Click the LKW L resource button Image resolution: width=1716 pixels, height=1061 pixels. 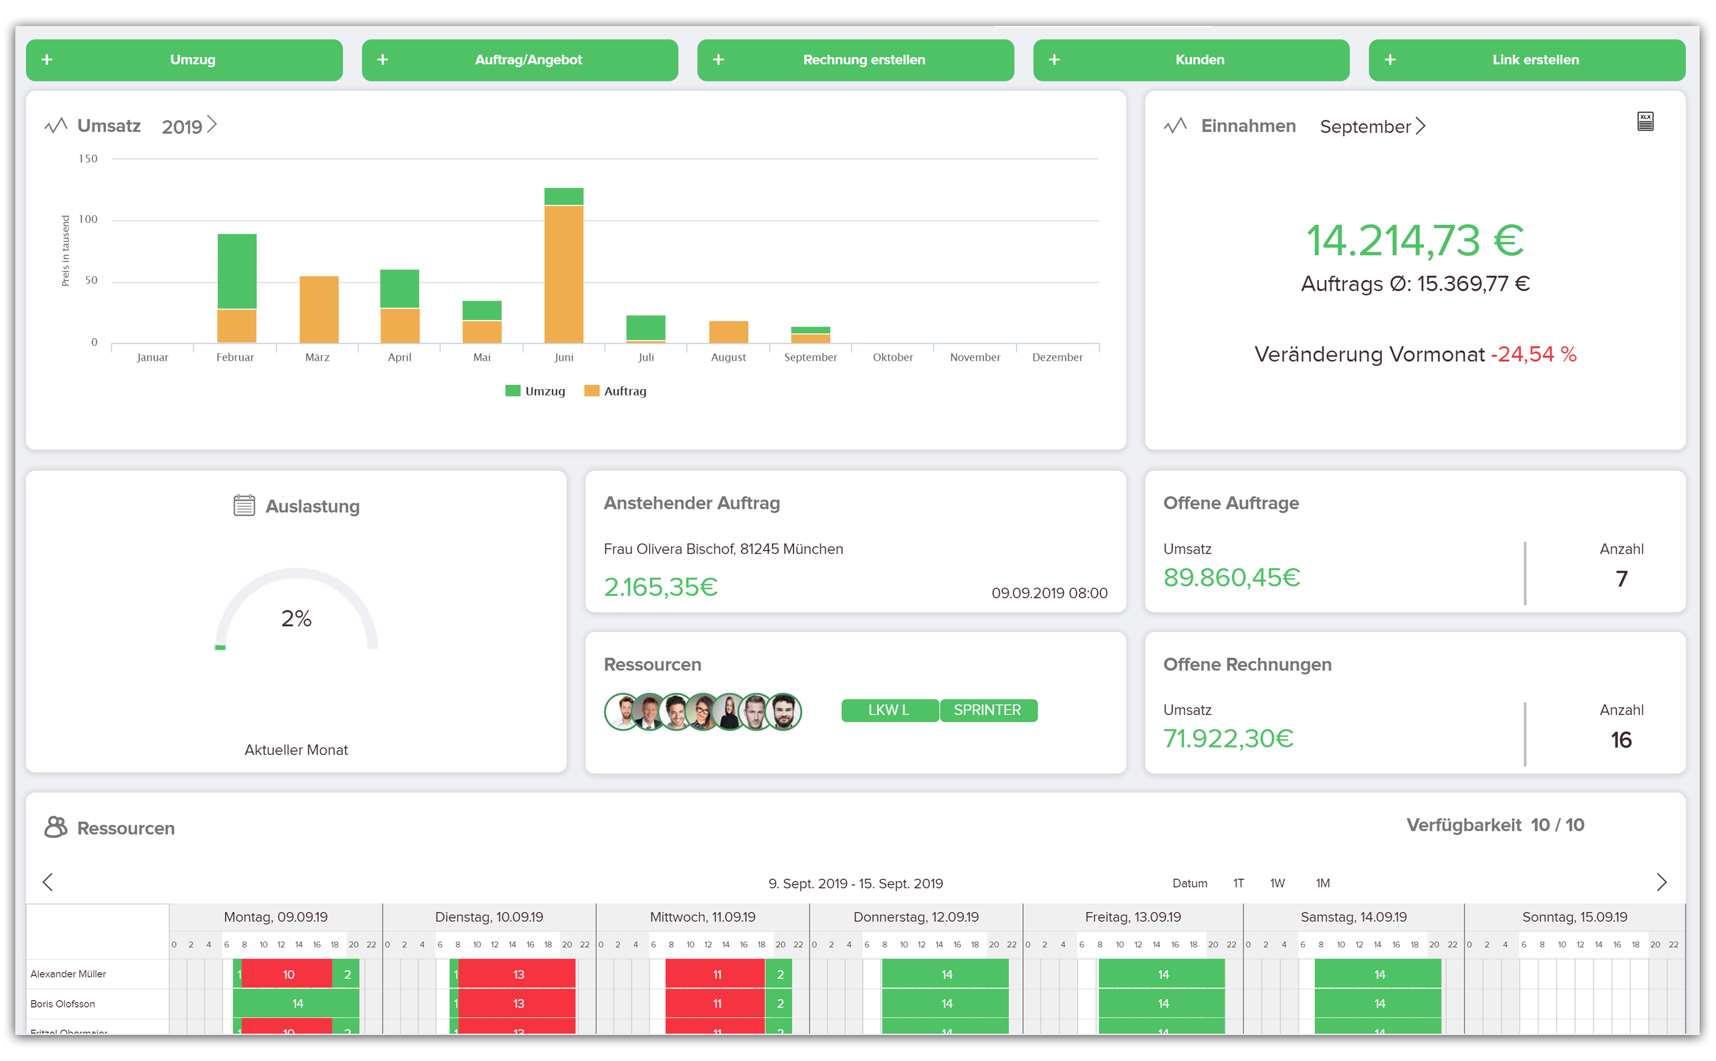pyautogui.click(x=889, y=710)
